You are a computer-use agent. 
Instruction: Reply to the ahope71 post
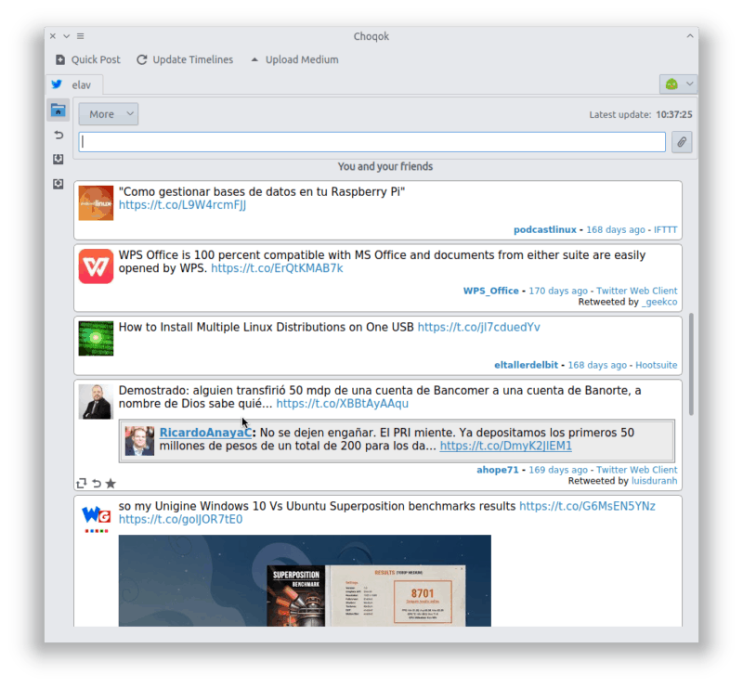click(97, 483)
